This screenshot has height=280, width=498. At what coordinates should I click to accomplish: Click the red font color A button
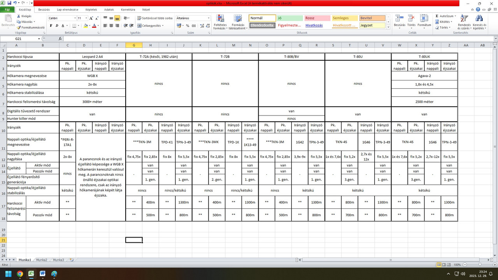(x=94, y=26)
